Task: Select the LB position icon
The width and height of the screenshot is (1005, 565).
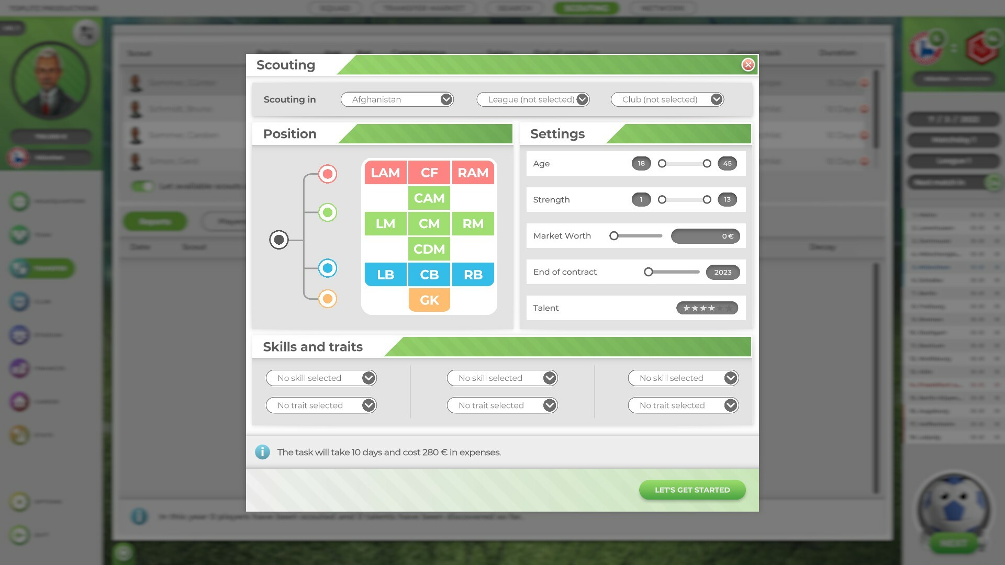Action: click(385, 274)
